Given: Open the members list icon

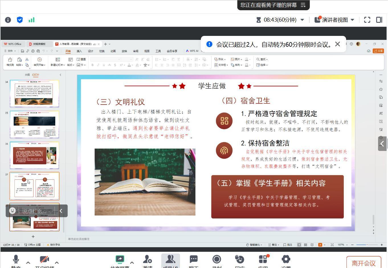Looking at the screenshot, I should point(170,259).
